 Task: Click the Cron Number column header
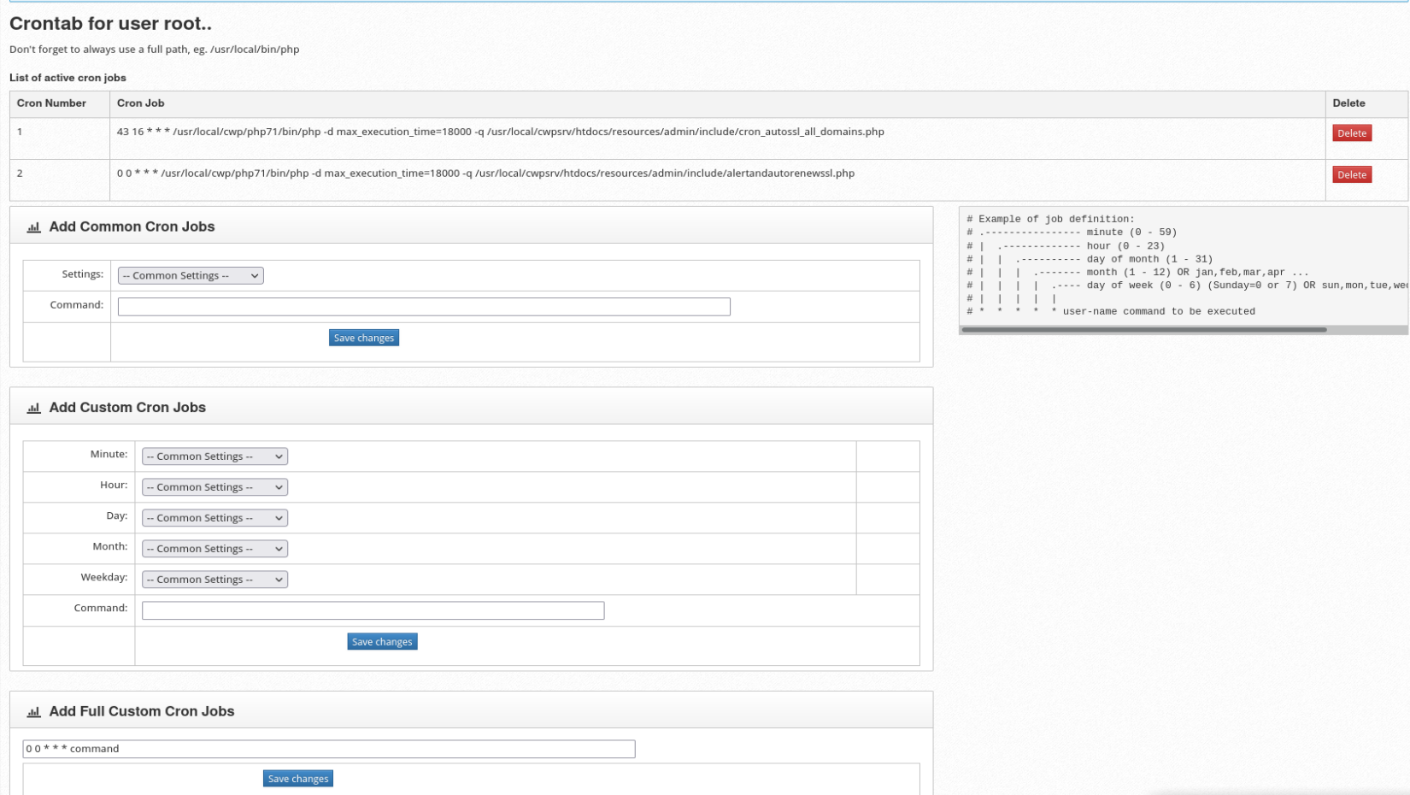point(50,103)
